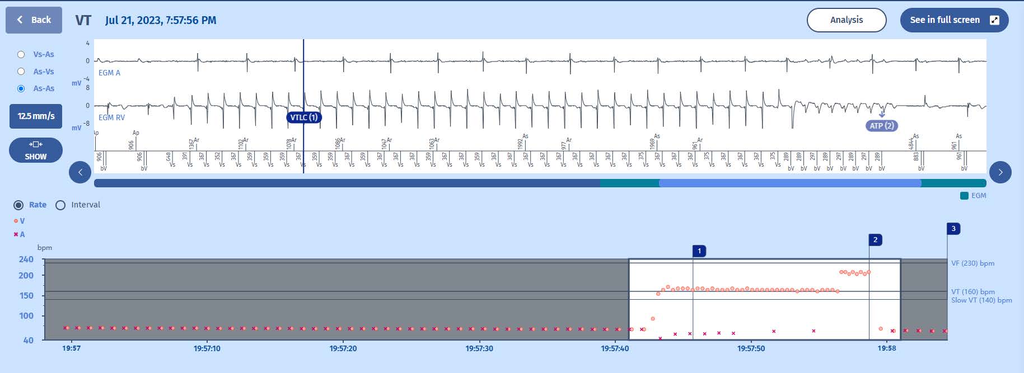
Task: Change the 12.5 mm/s sweep speed
Action: coord(36,116)
